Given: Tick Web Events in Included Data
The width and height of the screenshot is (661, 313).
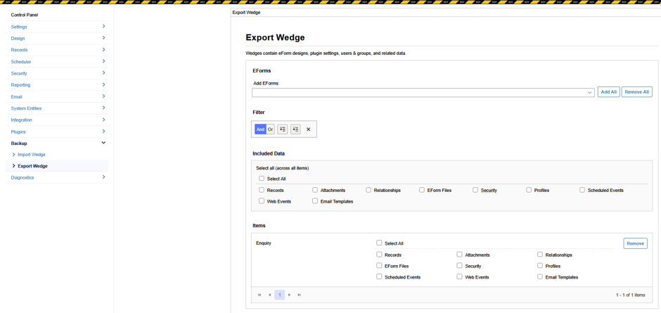Looking at the screenshot, I should (x=262, y=200).
